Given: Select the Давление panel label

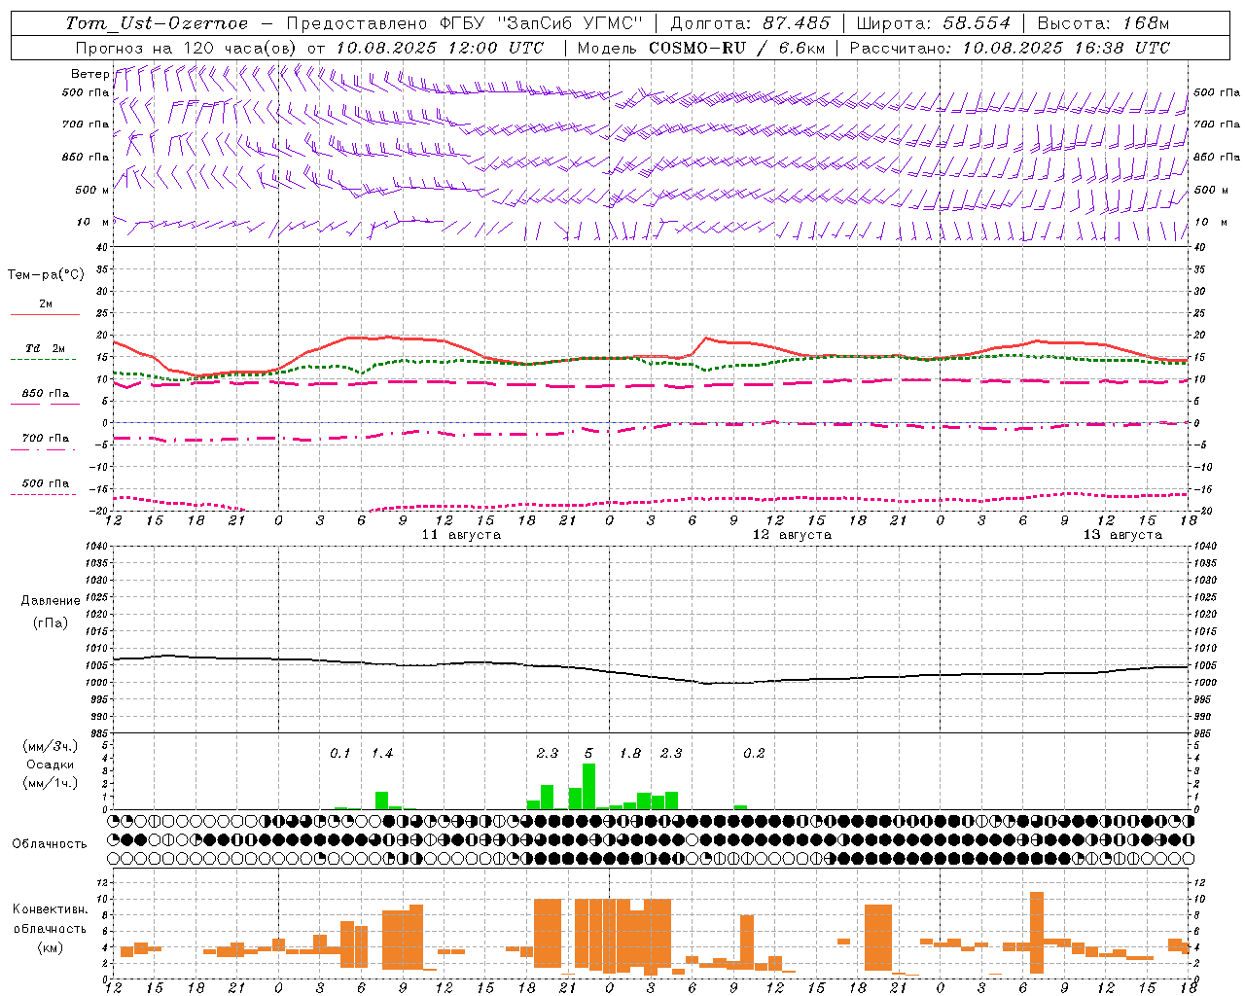Looking at the screenshot, I should 51,601.
